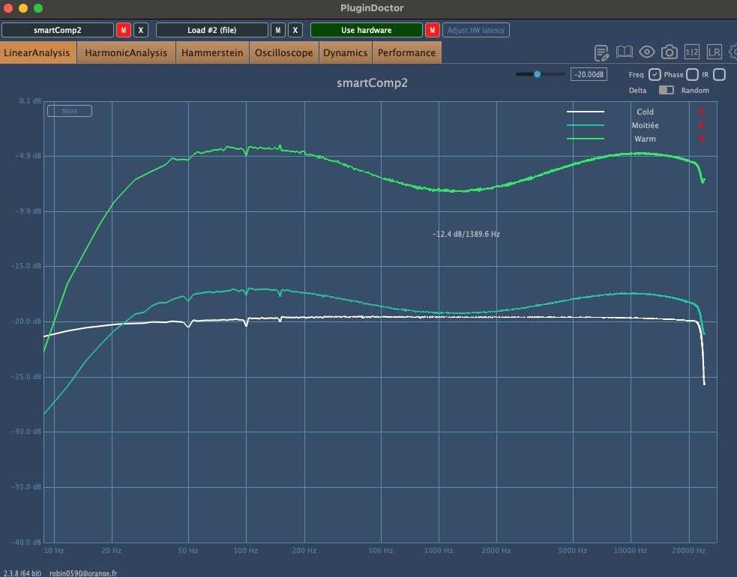
Task: Click the 1|2 comparison icon
Action: tap(692, 52)
